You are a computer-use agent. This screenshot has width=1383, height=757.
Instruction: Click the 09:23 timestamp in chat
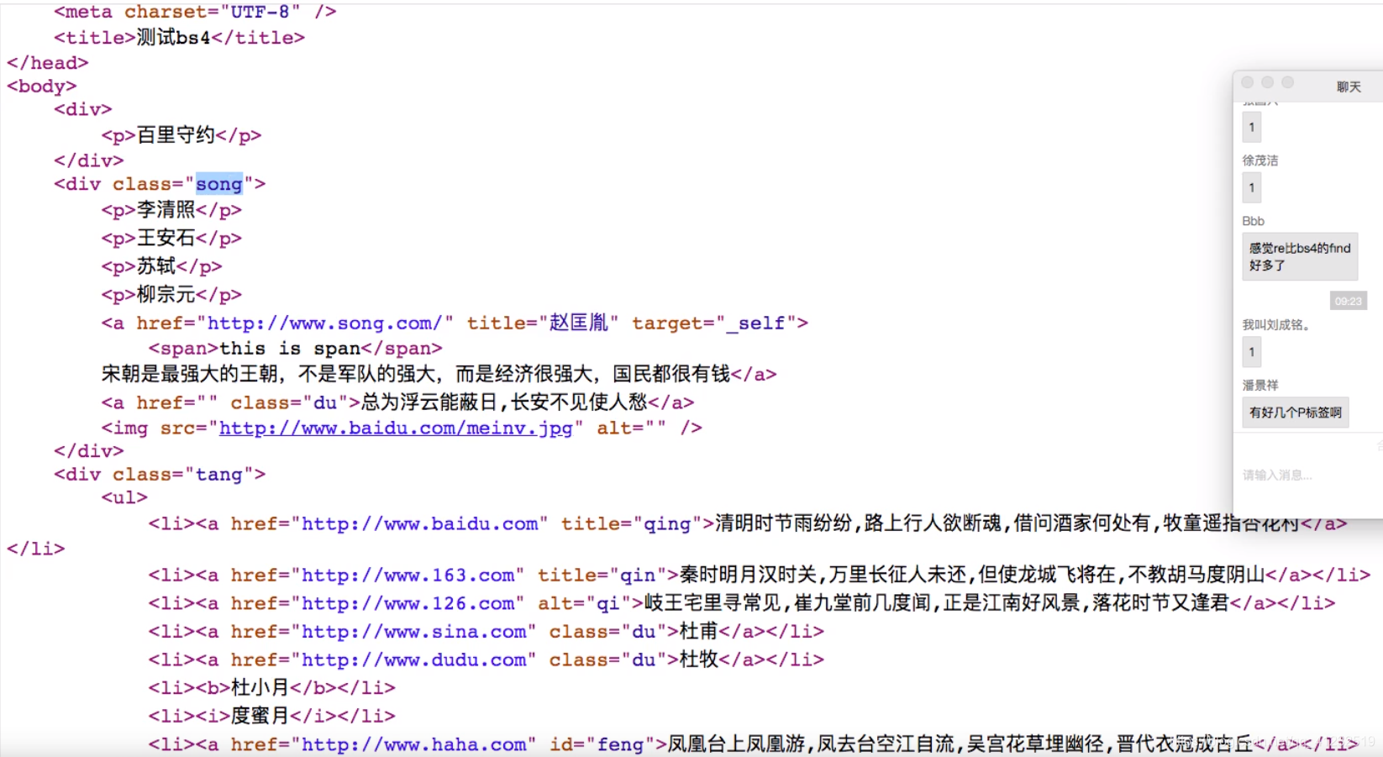pyautogui.click(x=1349, y=301)
